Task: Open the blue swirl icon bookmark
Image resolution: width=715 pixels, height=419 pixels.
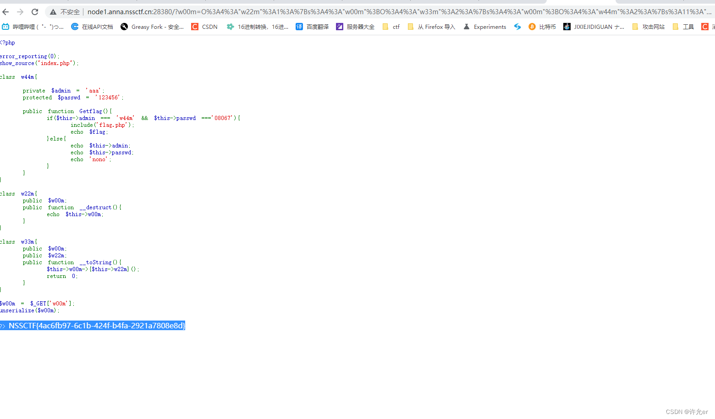Action: 517,27
